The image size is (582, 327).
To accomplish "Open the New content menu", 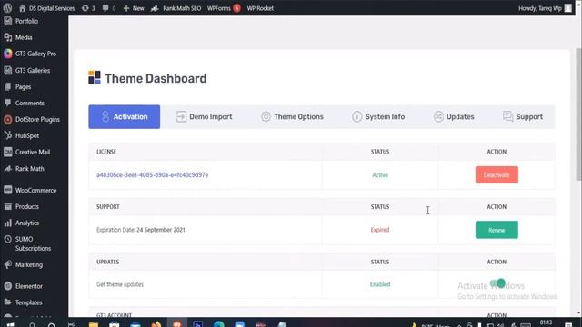I will [x=134, y=8].
